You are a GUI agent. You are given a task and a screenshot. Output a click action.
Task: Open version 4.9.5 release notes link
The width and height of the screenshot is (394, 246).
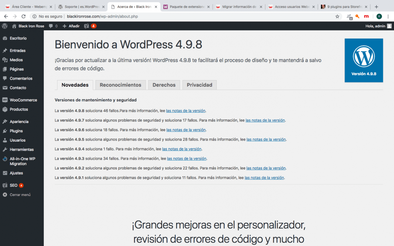266,139
